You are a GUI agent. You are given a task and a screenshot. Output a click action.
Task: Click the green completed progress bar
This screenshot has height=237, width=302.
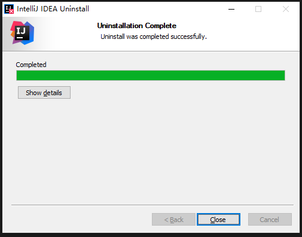click(x=151, y=75)
